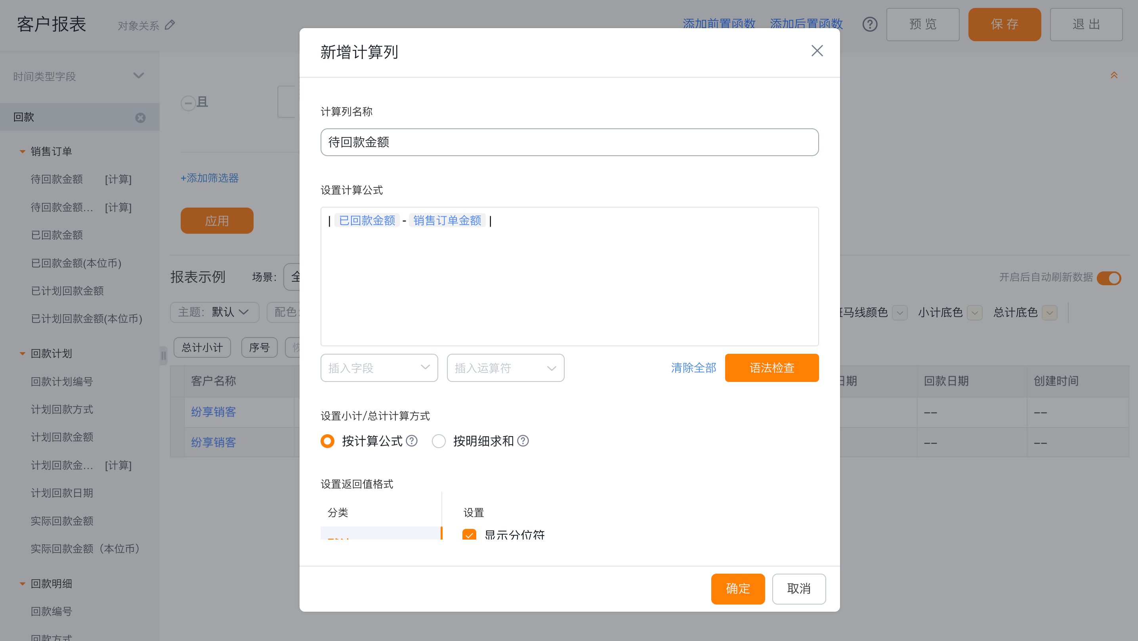The width and height of the screenshot is (1138, 641).
Task: Open the 插入运算符 dropdown
Action: click(x=505, y=368)
